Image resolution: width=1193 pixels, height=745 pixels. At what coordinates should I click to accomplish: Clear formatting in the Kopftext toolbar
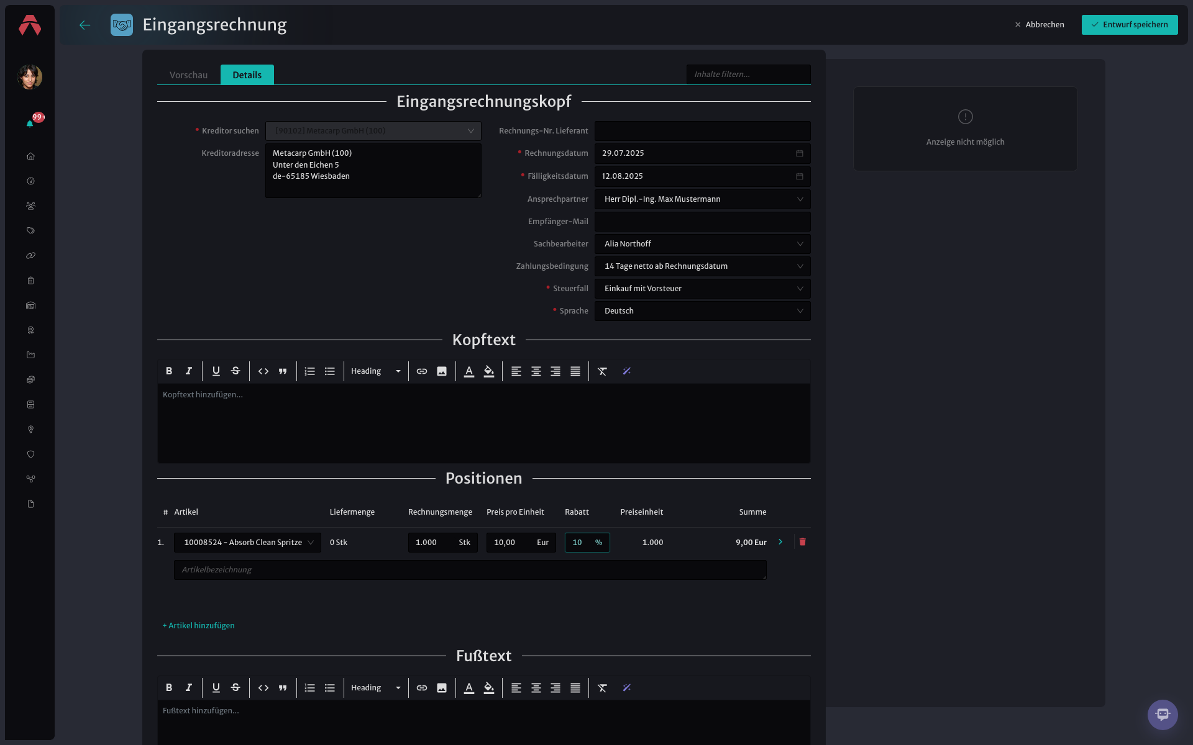[603, 371]
